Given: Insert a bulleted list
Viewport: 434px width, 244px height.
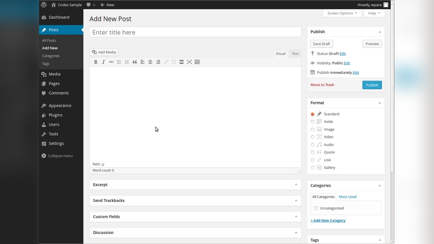Looking at the screenshot, I should (x=119, y=62).
